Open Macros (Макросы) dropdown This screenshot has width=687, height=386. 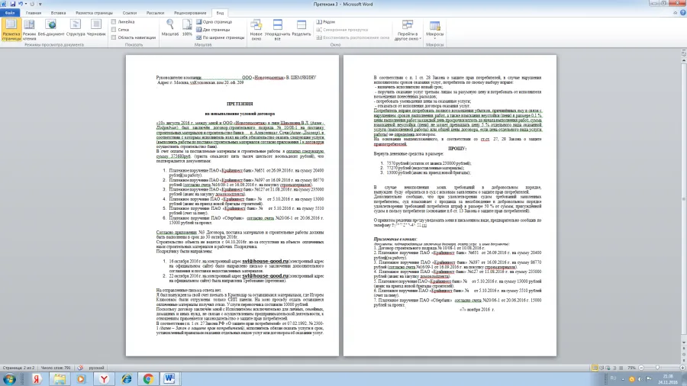click(434, 29)
